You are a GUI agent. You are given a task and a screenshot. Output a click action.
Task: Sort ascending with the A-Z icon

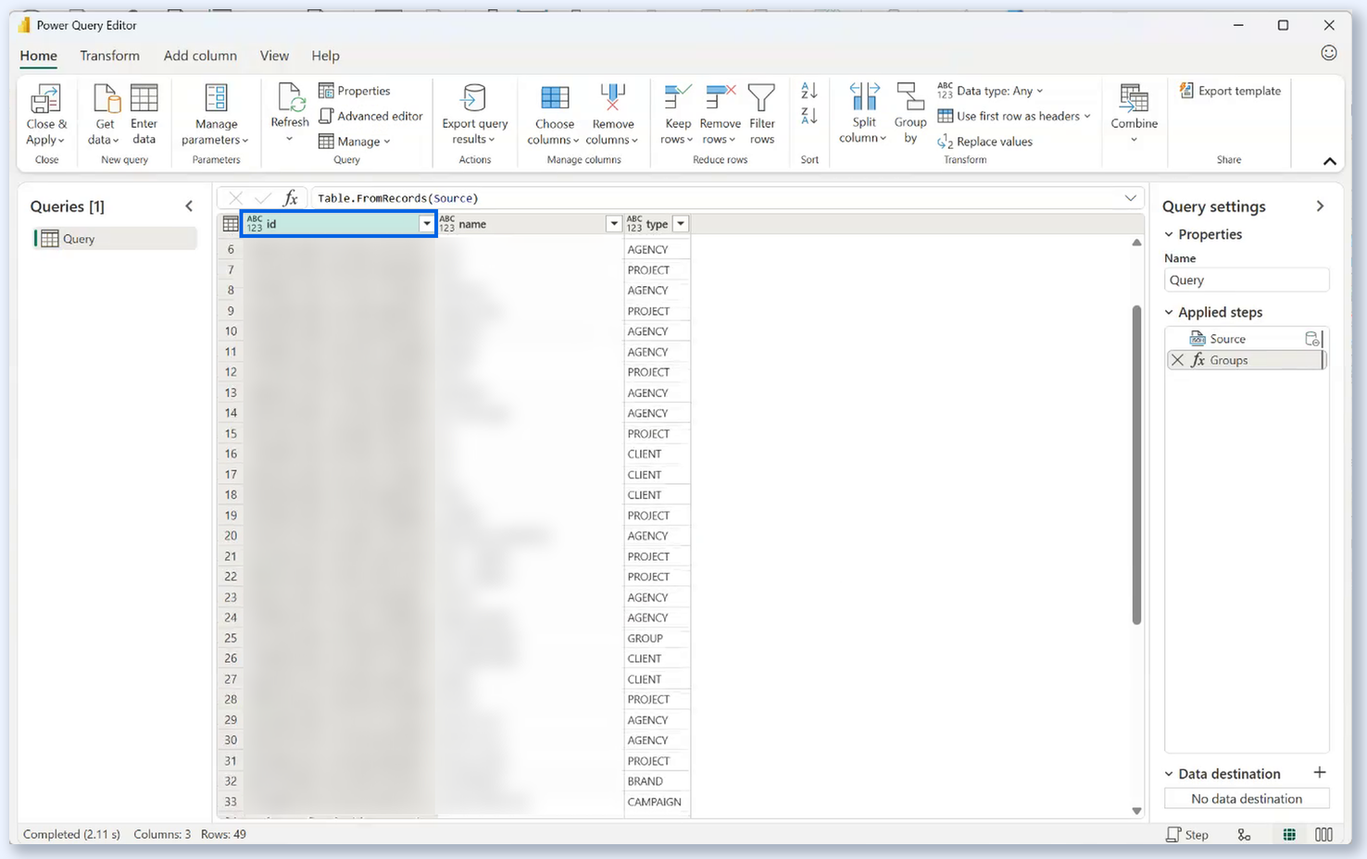pos(809,91)
